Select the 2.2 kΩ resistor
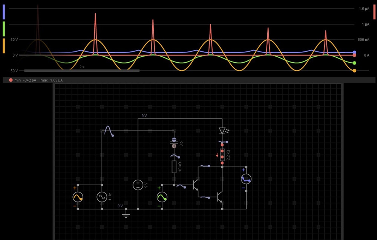Screen dimensions: 377x240 click(222, 154)
